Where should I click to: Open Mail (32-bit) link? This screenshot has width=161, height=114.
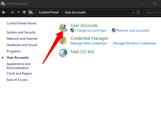(82, 52)
